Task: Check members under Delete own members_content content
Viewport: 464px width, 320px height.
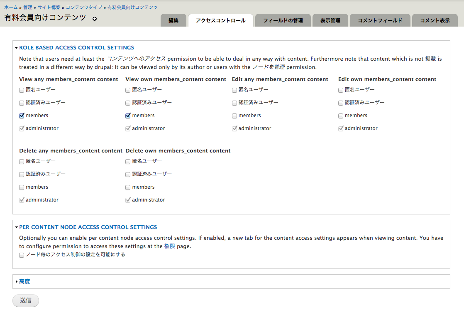Action: tap(128, 187)
